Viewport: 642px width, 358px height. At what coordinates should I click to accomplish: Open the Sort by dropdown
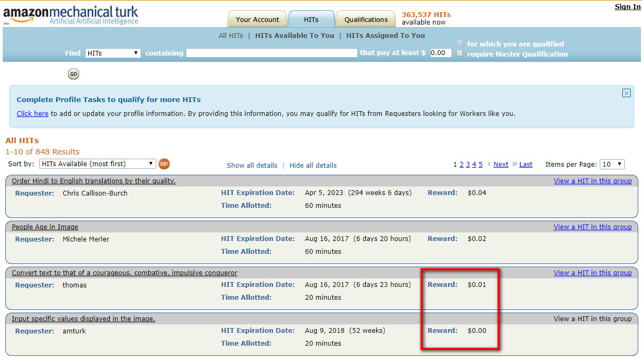click(97, 164)
